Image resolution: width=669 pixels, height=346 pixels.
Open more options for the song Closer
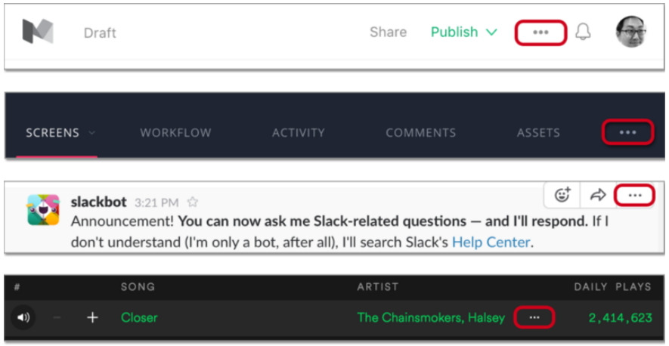click(534, 317)
